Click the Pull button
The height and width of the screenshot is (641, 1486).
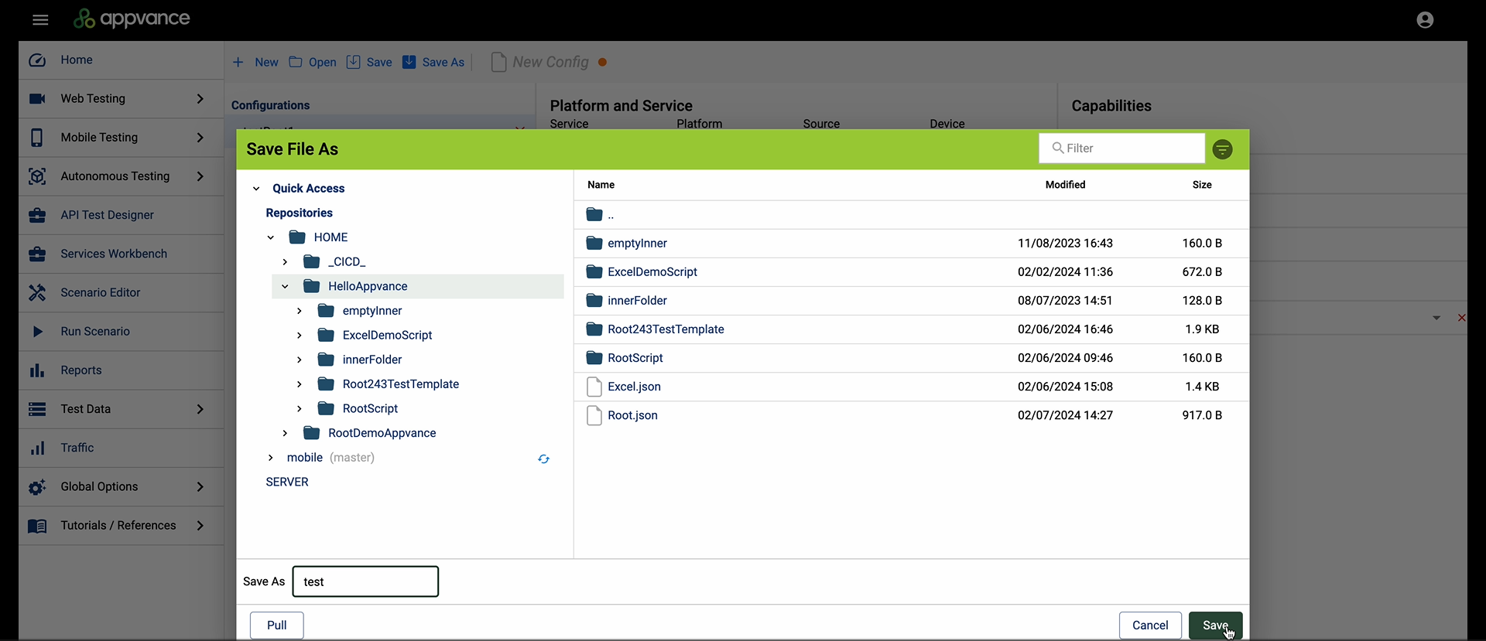pyautogui.click(x=276, y=626)
